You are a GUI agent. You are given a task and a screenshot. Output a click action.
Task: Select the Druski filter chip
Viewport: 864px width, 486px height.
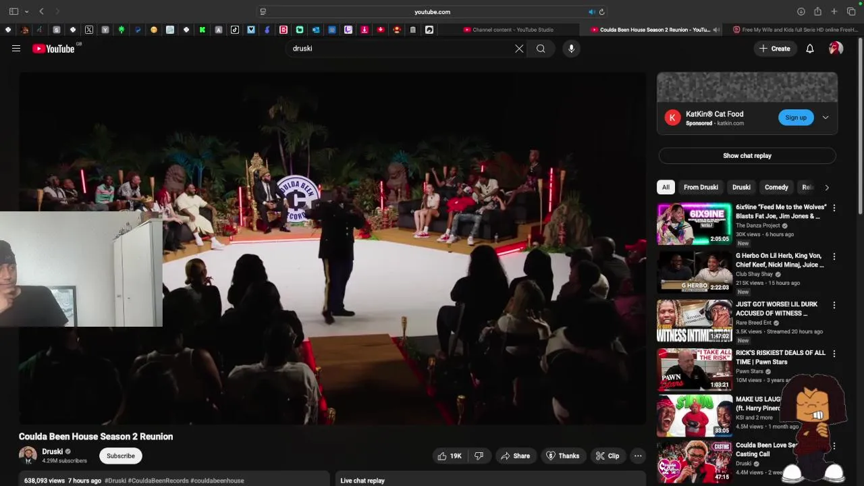pyautogui.click(x=741, y=187)
